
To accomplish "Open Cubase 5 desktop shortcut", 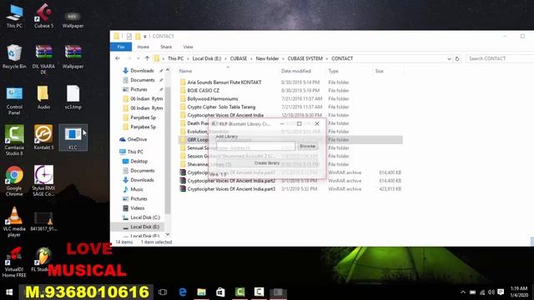I will pos(43,16).
